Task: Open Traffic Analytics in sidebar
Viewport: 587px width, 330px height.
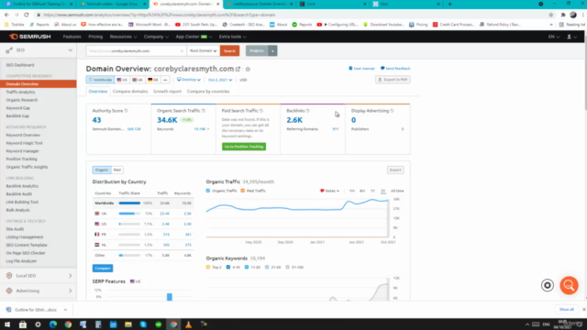Action: point(20,92)
